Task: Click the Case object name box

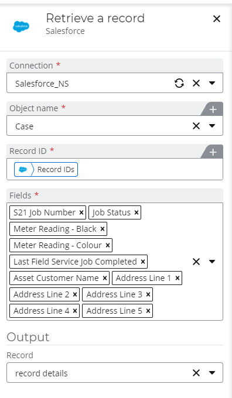Action: (x=115, y=126)
